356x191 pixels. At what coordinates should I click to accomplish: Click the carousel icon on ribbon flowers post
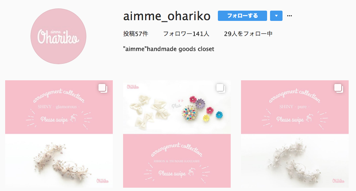(x=221, y=88)
